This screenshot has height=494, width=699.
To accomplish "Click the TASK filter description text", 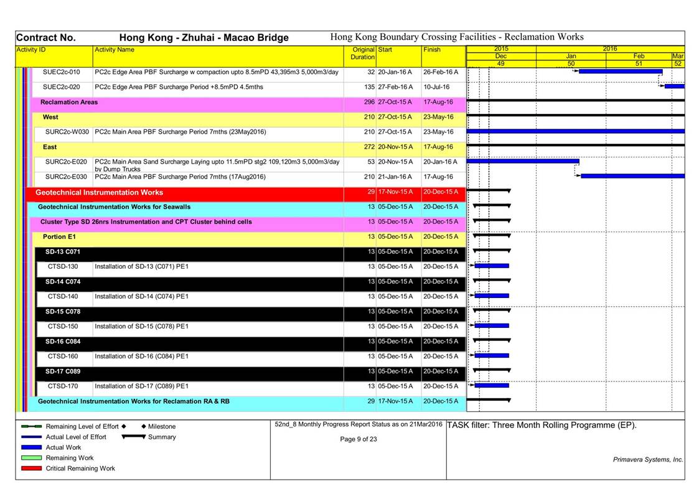I will (x=542, y=426).
